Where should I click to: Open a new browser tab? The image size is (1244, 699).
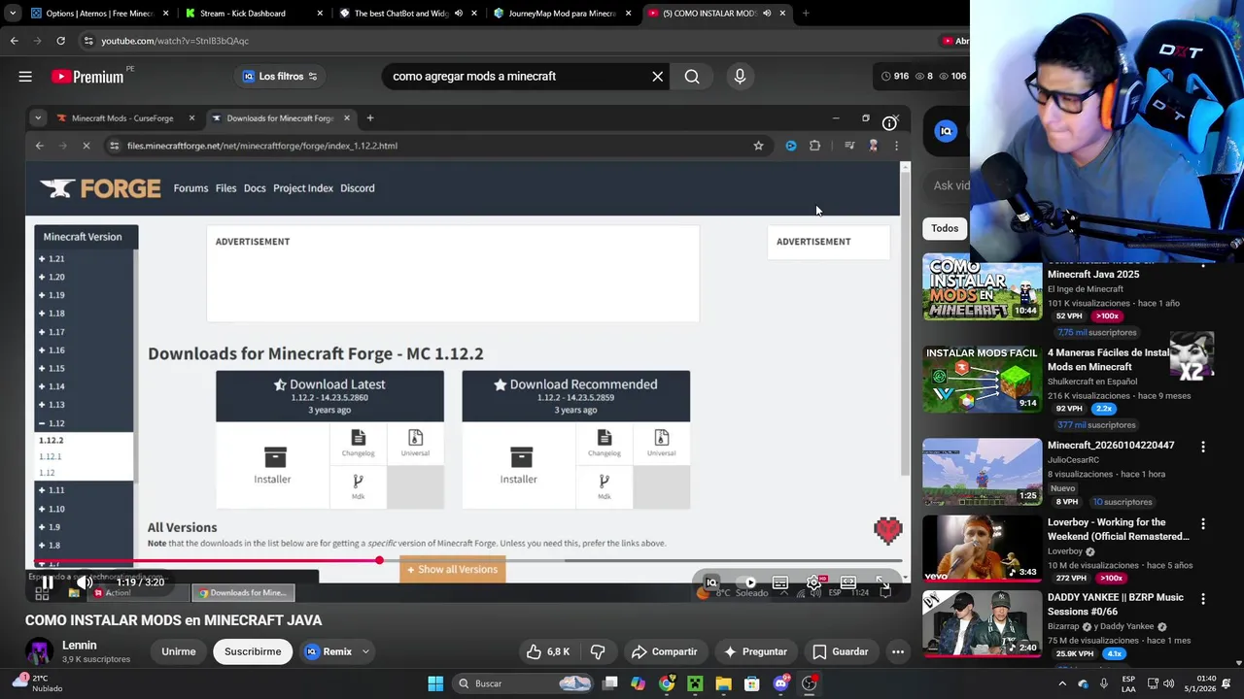point(806,14)
